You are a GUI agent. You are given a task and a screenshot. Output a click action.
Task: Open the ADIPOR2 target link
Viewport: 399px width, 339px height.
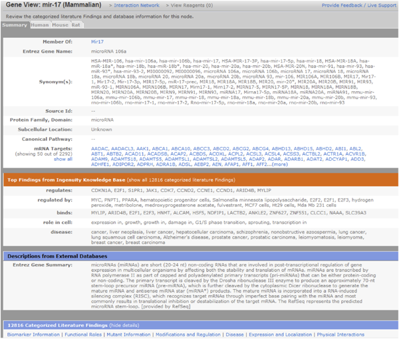[x=123, y=164]
